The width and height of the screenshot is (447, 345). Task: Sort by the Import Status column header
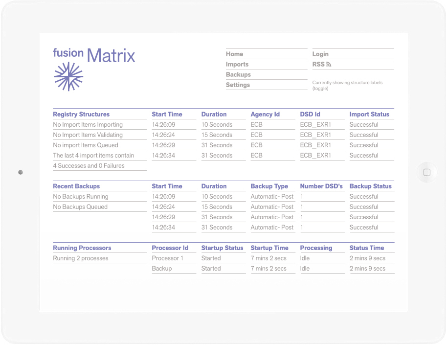(x=369, y=115)
